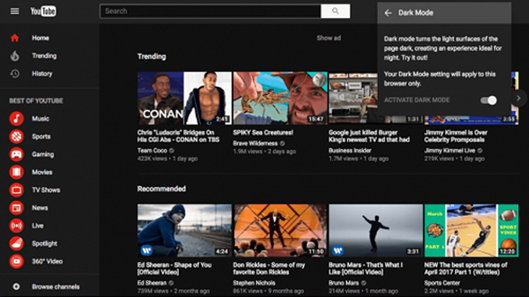Select Home in the sidebar
The width and height of the screenshot is (529, 297).
coord(40,38)
